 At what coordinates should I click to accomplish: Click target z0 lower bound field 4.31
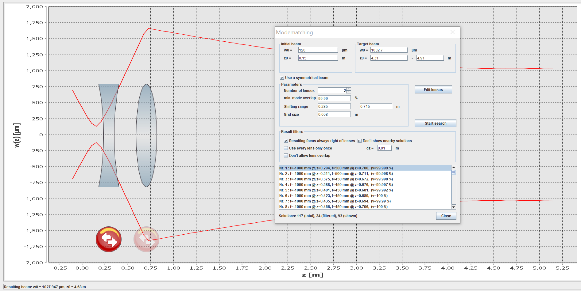click(x=389, y=58)
